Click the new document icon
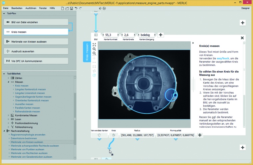The image size is (253, 165). point(63,8)
